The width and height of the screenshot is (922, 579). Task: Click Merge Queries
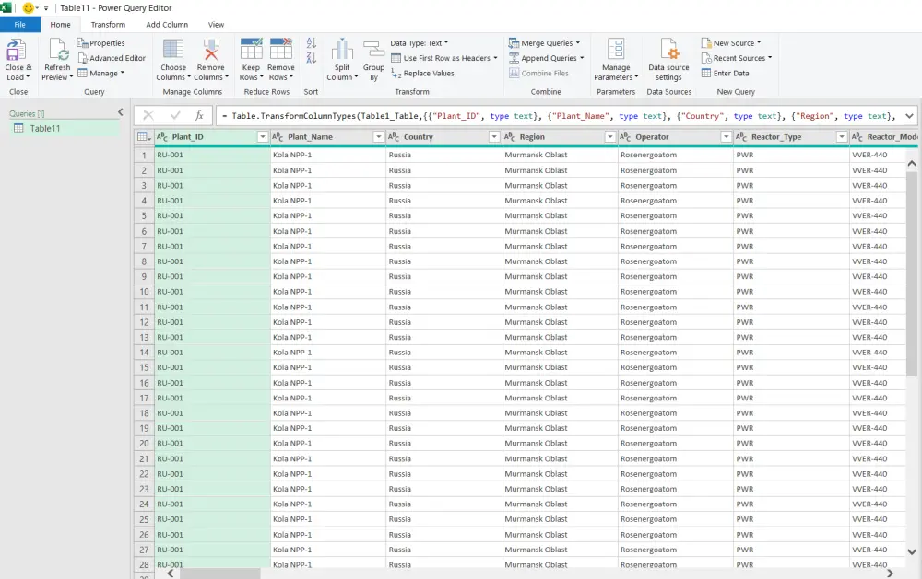(544, 43)
